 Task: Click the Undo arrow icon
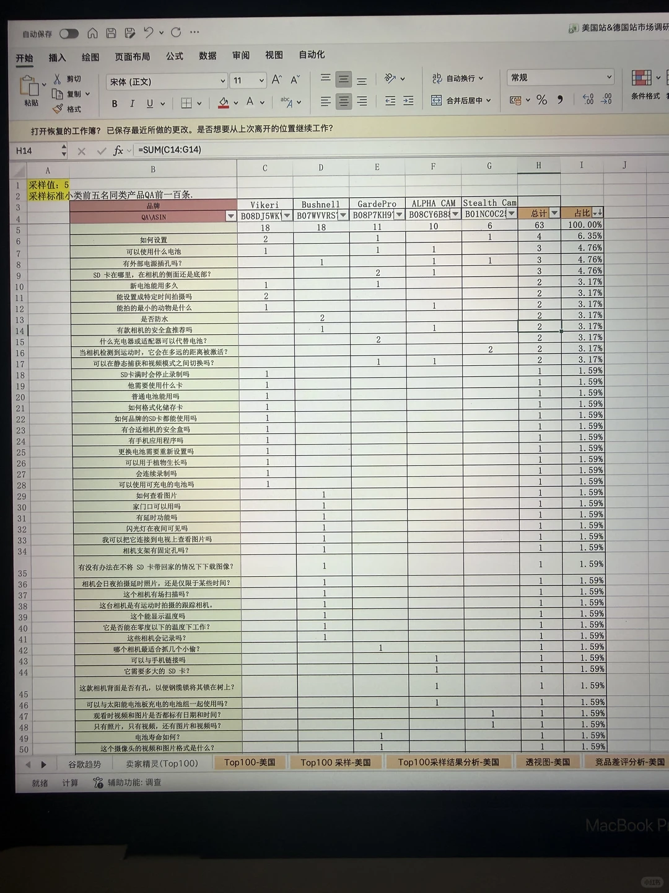[x=148, y=32]
